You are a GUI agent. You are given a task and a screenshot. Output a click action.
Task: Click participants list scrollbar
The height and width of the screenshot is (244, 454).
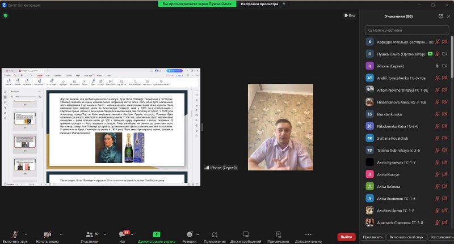452,57
